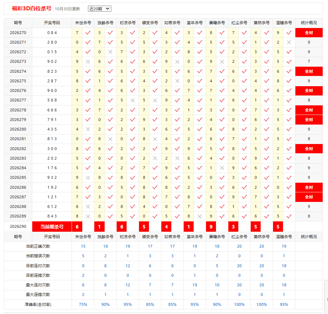Click the 目前连对次数 row label
The image size is (328, 314).
click(x=38, y=266)
